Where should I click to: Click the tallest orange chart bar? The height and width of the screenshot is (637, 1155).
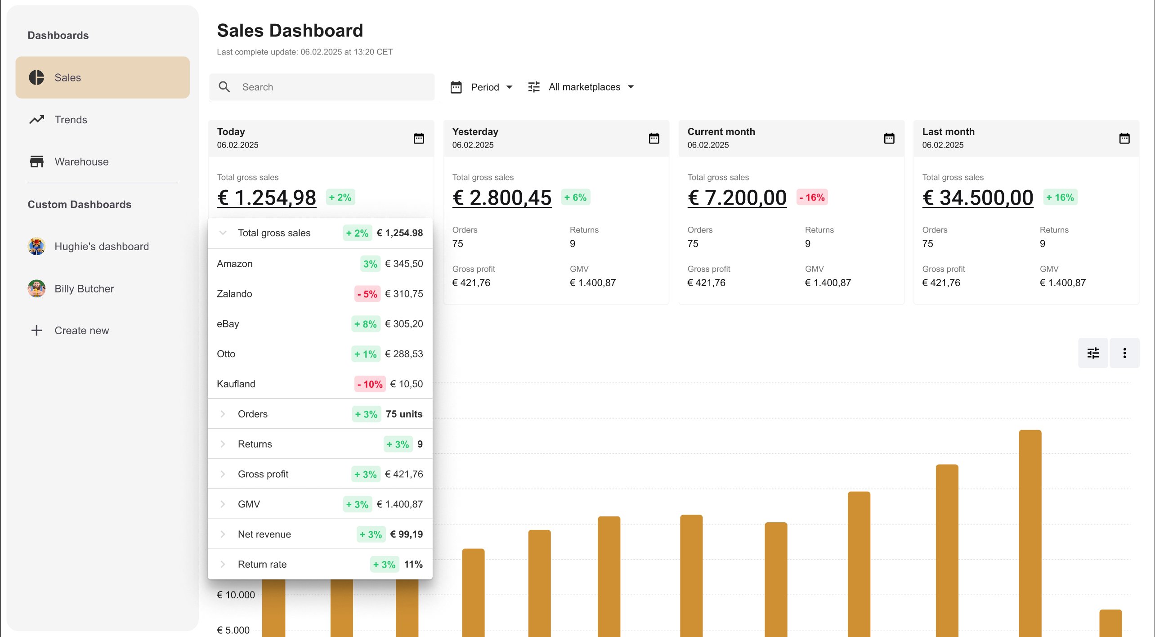[x=1030, y=533]
